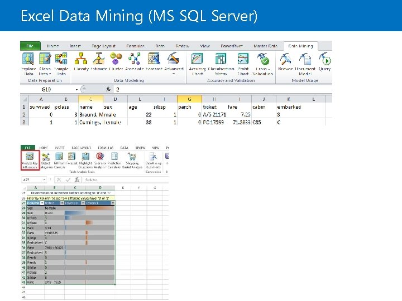Open the Clean Data tool
402x301 pixels.
pos(45,64)
